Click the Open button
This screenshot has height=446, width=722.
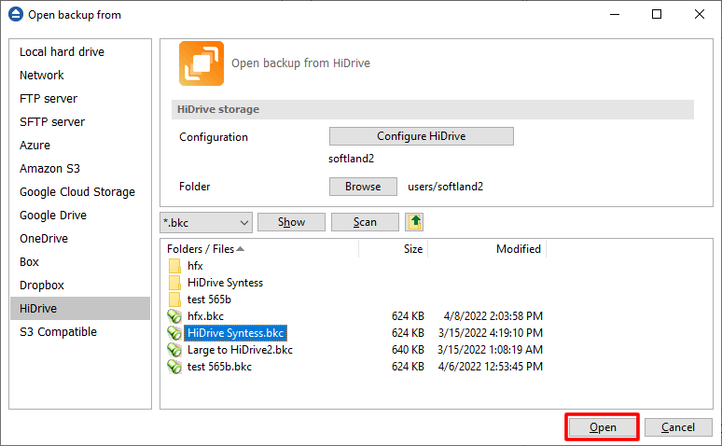[603, 427]
